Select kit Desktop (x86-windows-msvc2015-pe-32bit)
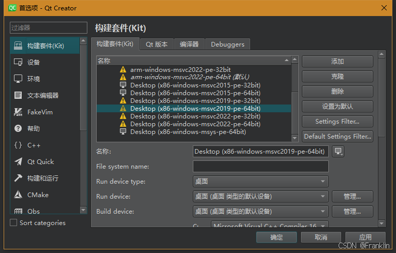The width and height of the screenshot is (396, 253). (194, 85)
